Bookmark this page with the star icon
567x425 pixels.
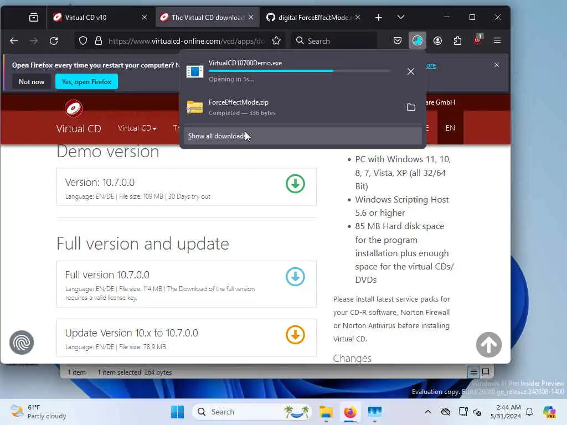(276, 41)
